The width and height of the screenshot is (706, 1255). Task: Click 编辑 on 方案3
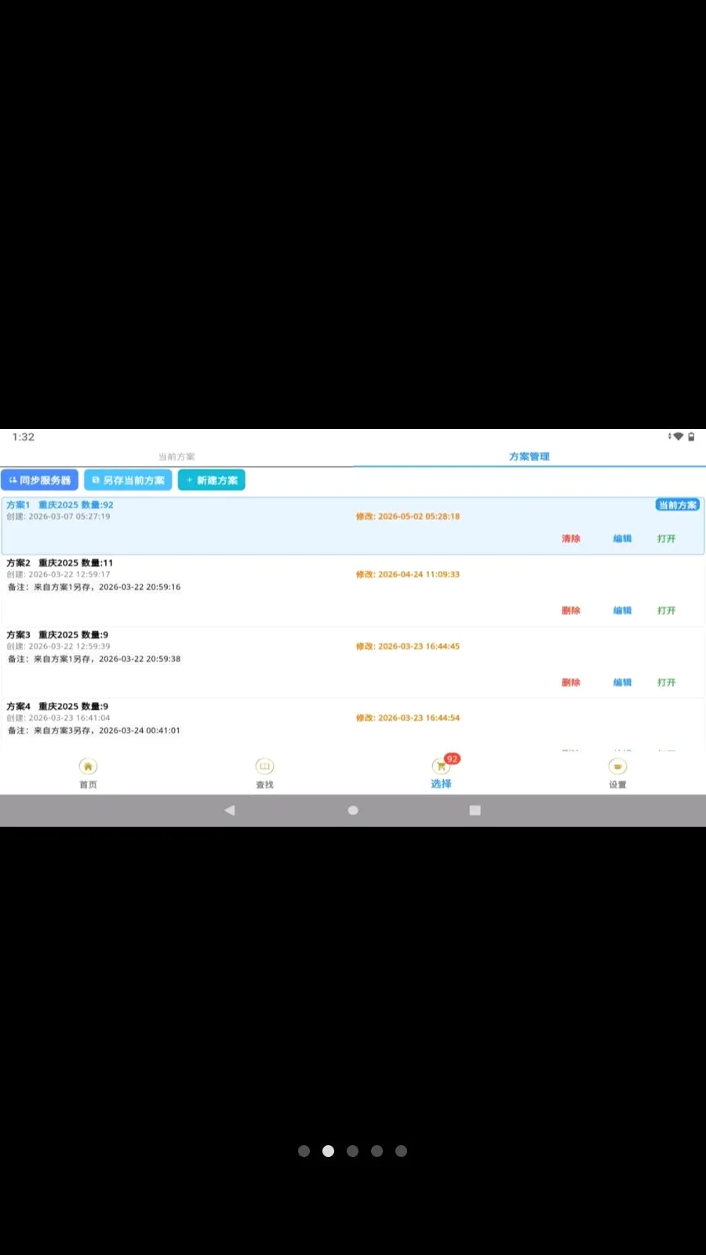coord(622,682)
